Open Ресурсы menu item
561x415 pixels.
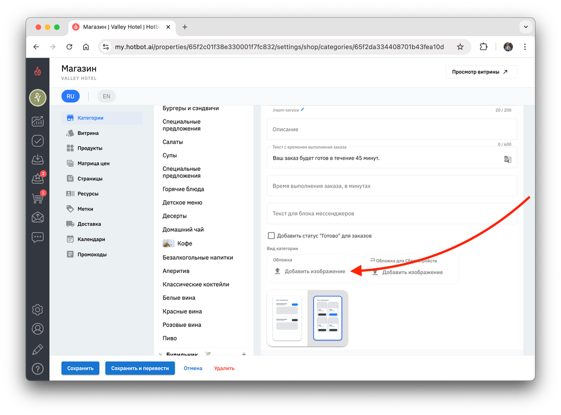click(102, 194)
